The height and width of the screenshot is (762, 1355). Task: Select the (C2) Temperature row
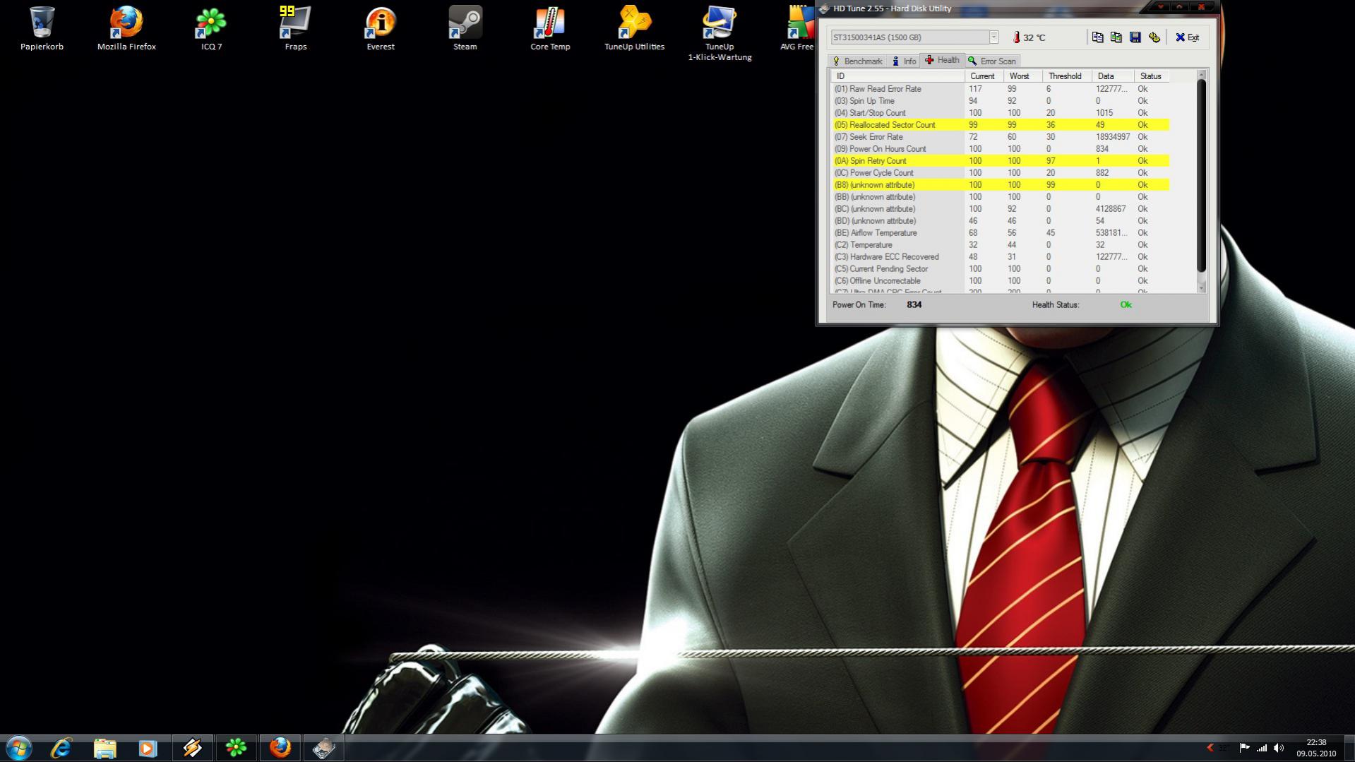click(1000, 245)
